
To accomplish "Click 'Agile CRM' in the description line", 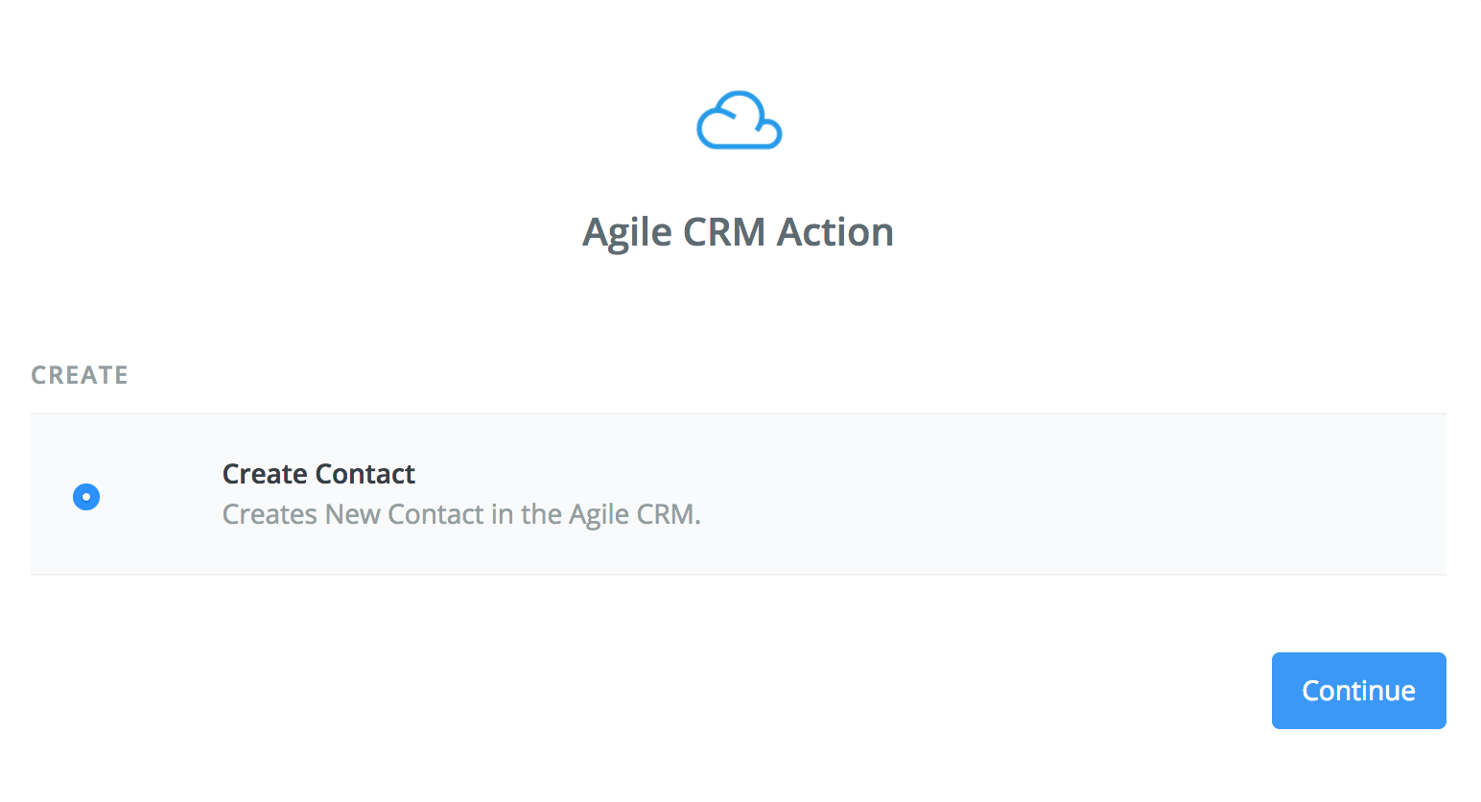I will (x=634, y=514).
